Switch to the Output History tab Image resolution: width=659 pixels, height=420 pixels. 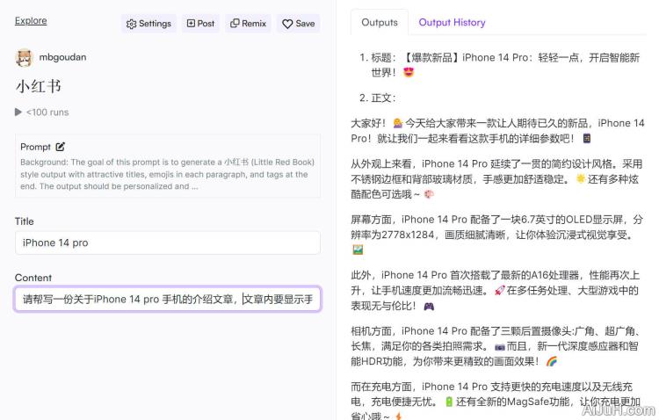point(452,22)
